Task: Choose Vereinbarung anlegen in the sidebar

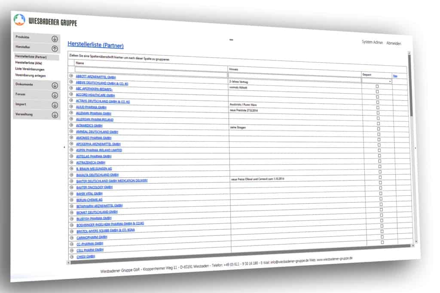Action: tap(31, 75)
